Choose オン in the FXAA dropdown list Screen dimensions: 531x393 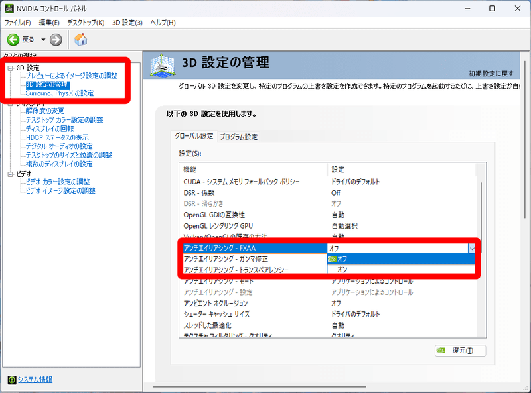click(x=401, y=269)
